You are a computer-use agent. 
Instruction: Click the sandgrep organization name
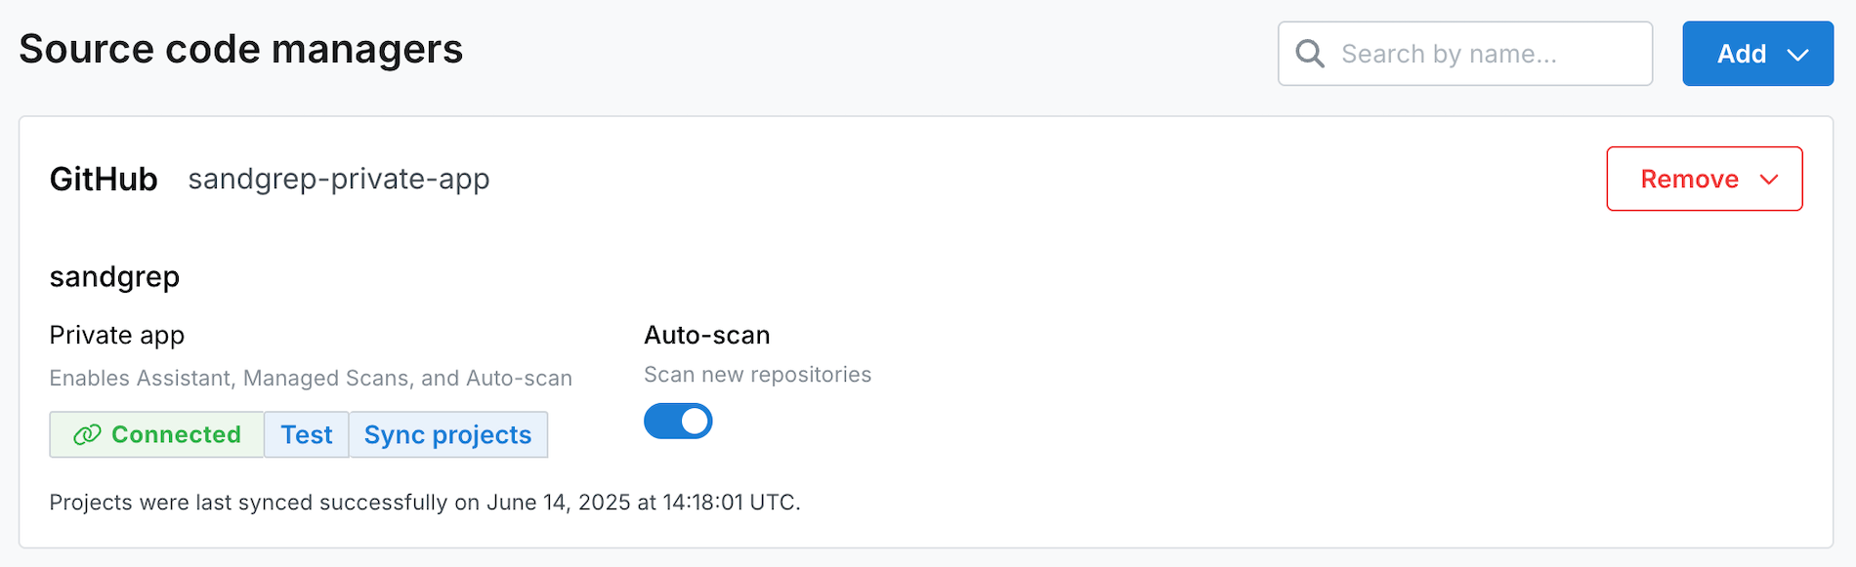(x=114, y=276)
